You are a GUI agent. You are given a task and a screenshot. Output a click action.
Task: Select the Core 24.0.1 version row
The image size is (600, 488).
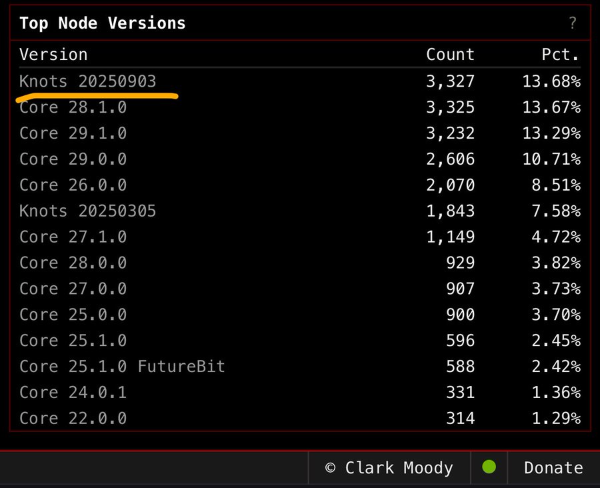click(x=73, y=393)
